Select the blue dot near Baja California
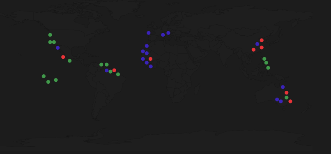Viewport: 331px width, 154px height. (x=57, y=48)
